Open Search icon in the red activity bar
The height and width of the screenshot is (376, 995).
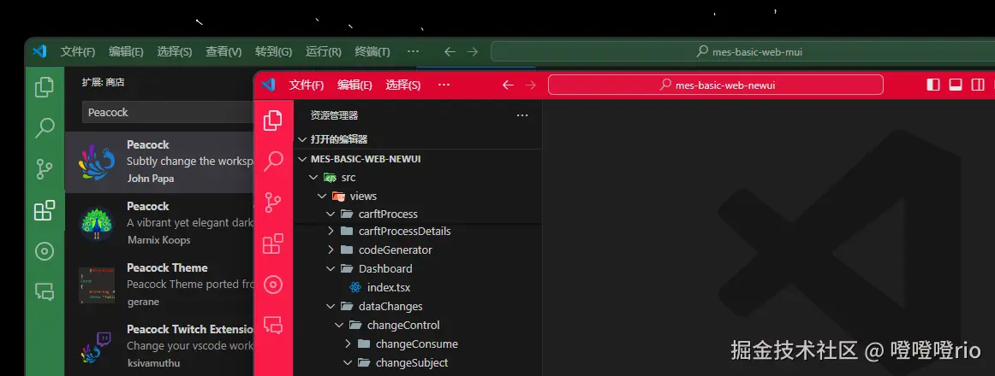pos(273,161)
